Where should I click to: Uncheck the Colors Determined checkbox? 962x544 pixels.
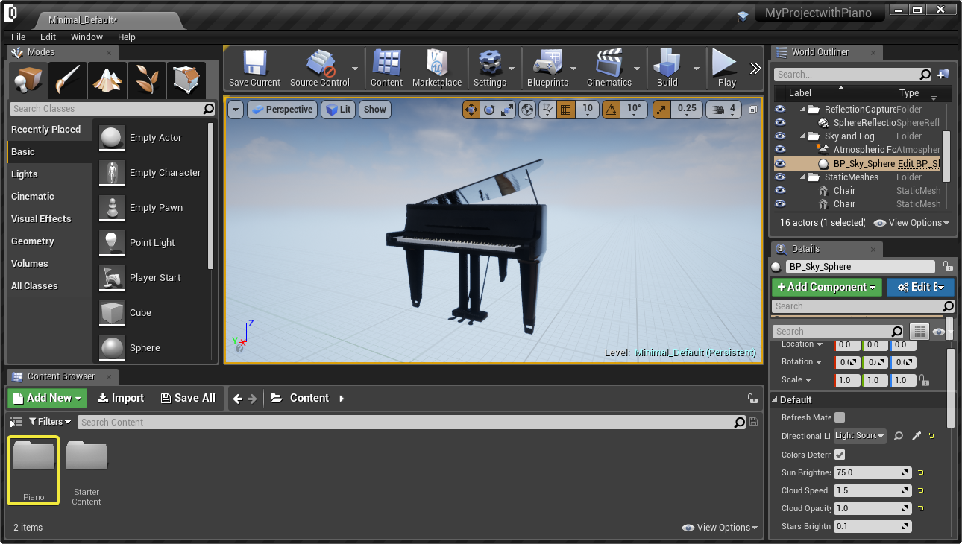coord(840,455)
